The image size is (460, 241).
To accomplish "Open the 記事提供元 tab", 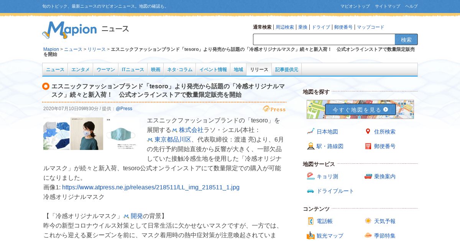I will tap(287, 70).
